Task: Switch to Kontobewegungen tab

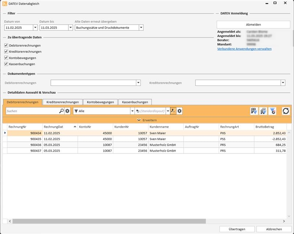Action: tap(100, 102)
